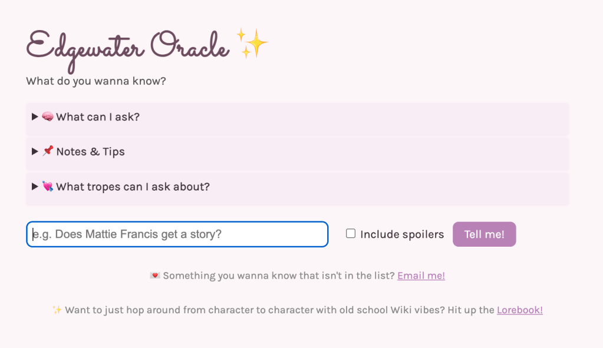Click the love letter emoji icon
The width and height of the screenshot is (603, 348).
155,276
